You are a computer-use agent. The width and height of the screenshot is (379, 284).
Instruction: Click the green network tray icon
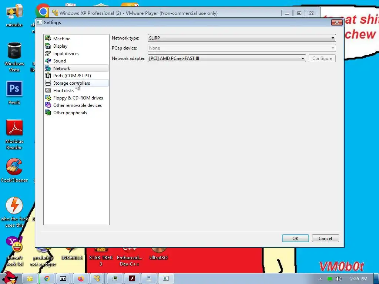click(330, 279)
